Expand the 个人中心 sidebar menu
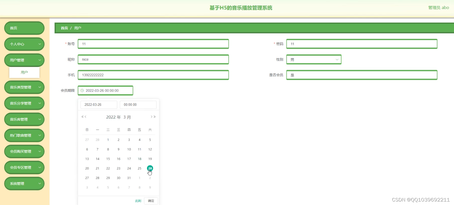454x205 pixels. point(24,44)
